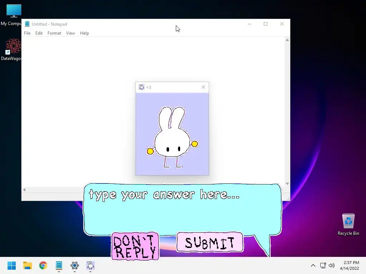Open the clock showing 2:37 PM
This screenshot has height=274, width=366.
(x=350, y=265)
